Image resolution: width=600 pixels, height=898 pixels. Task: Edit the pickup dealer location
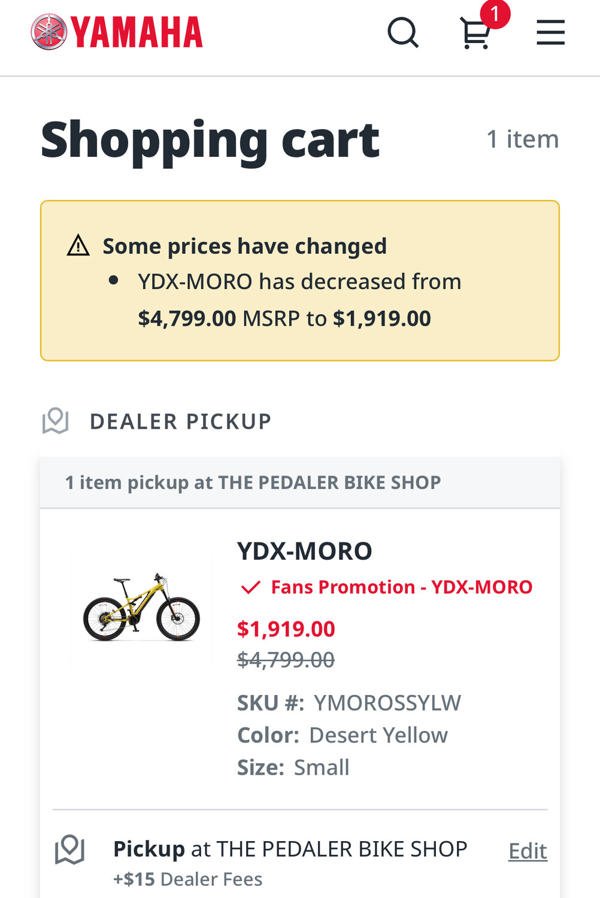coord(528,851)
